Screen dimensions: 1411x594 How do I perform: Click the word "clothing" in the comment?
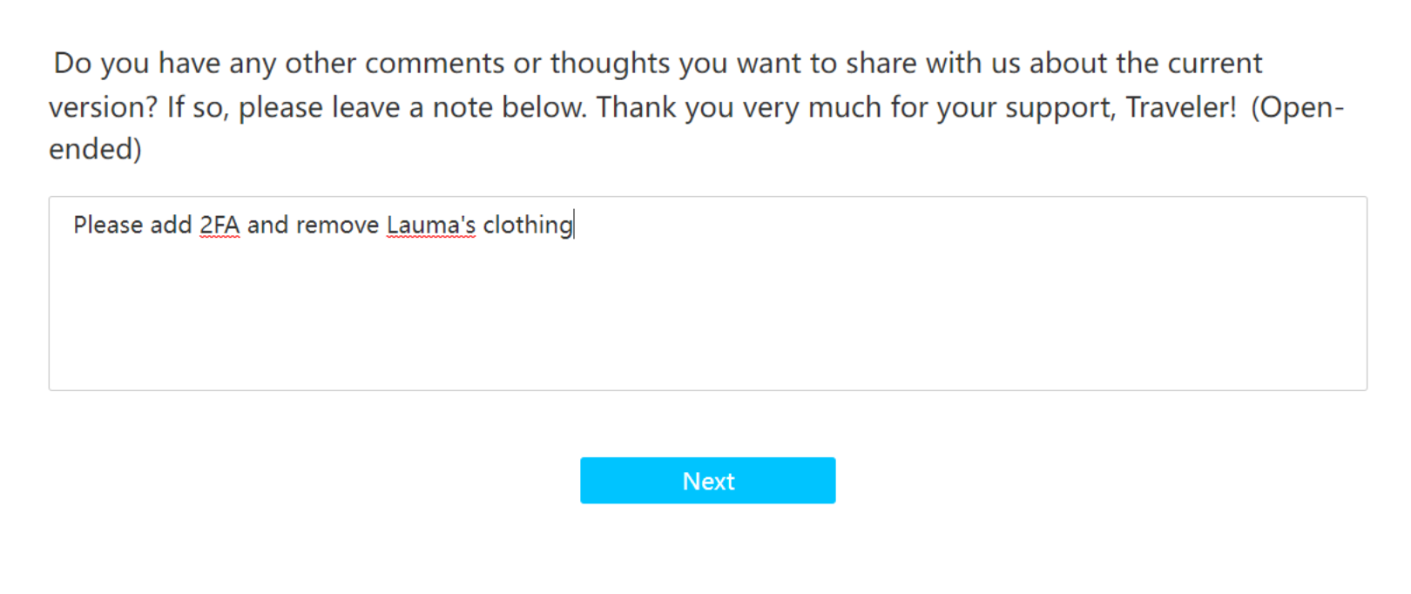pyautogui.click(x=528, y=225)
